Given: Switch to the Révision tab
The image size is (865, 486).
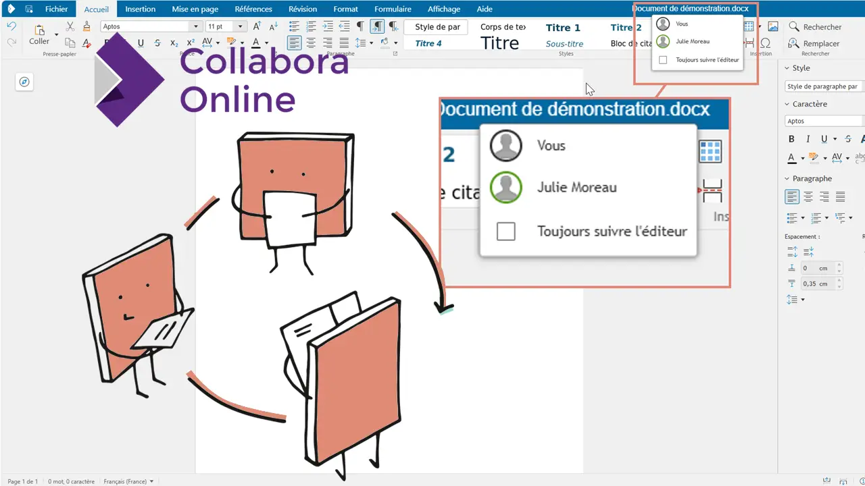Looking at the screenshot, I should click(x=303, y=9).
